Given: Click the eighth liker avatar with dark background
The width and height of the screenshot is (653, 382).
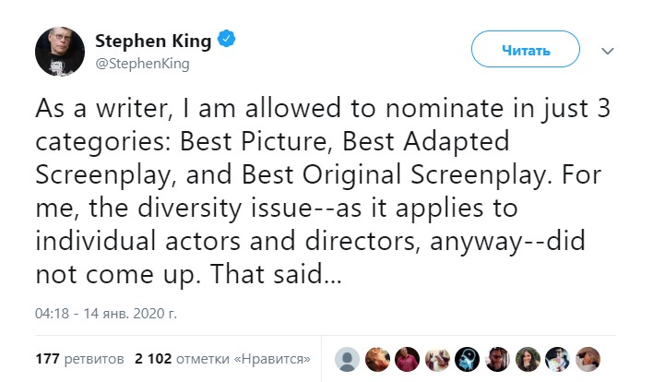Looking at the screenshot, I should pyautogui.click(x=558, y=358).
